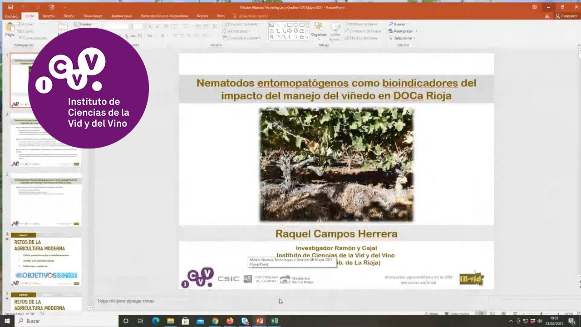The height and width of the screenshot is (327, 581).
Task: Click the notes area 'Haga clic para agregar notas'
Action: [126, 301]
